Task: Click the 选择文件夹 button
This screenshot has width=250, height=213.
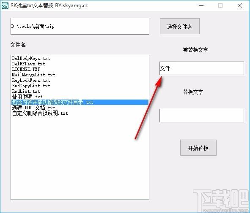Action: (180, 26)
